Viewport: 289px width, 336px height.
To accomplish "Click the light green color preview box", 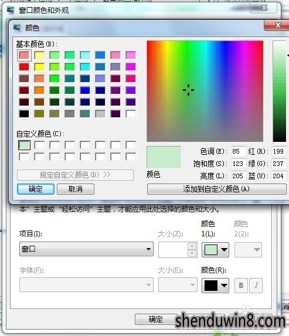I will 164,157.
